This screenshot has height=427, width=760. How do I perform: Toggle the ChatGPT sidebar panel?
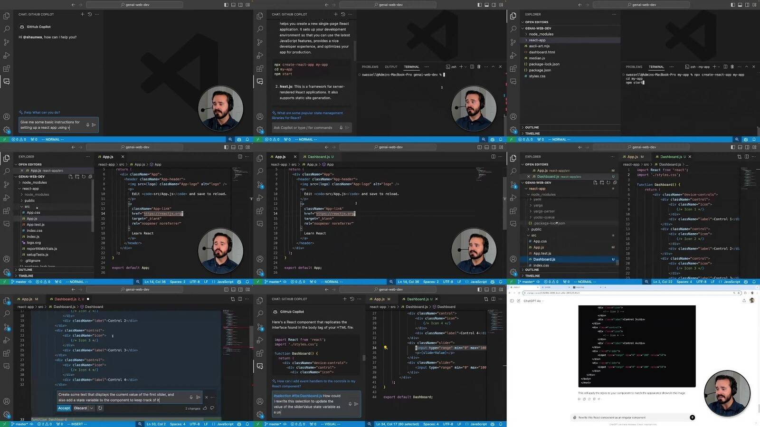pyautogui.click(x=512, y=301)
